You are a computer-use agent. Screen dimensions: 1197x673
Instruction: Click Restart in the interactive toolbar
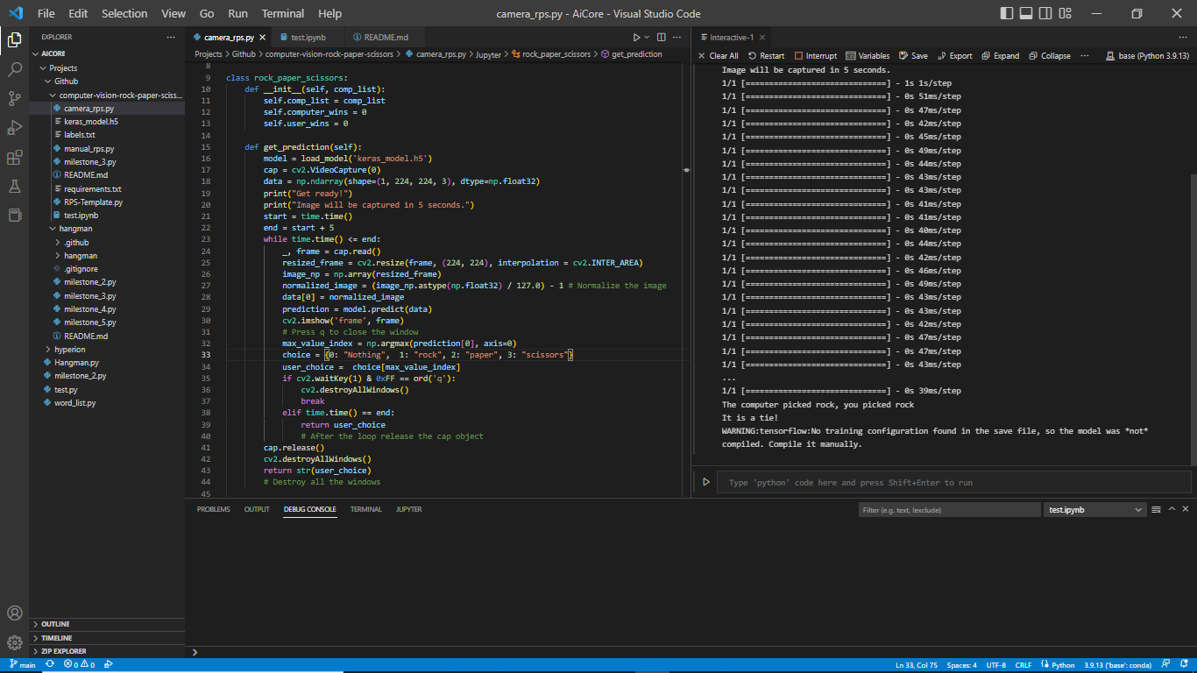click(x=766, y=55)
